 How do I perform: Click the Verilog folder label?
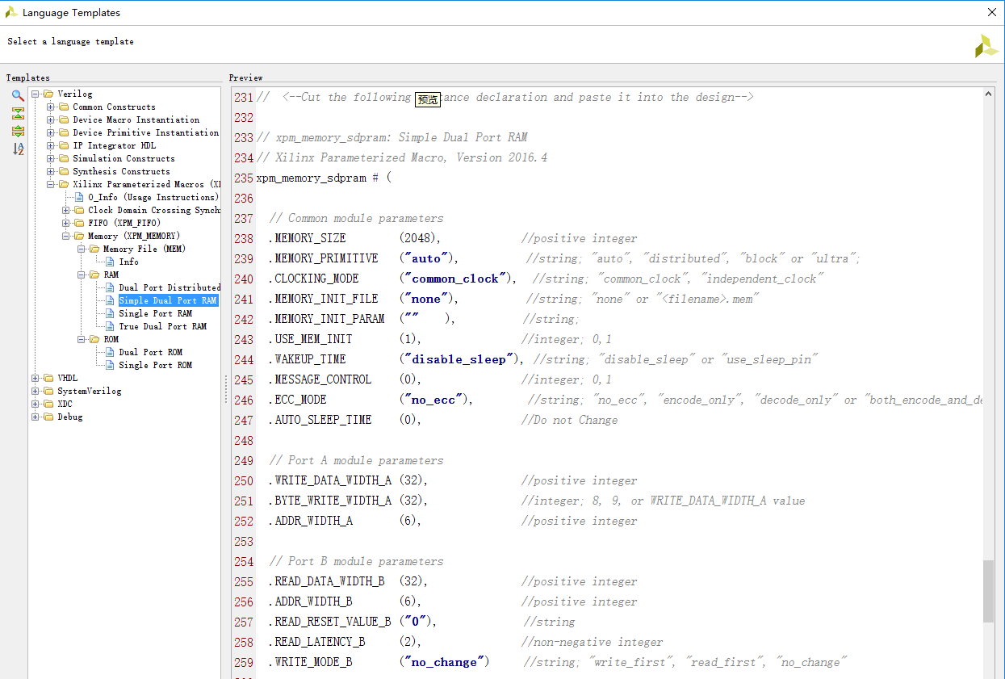[74, 94]
